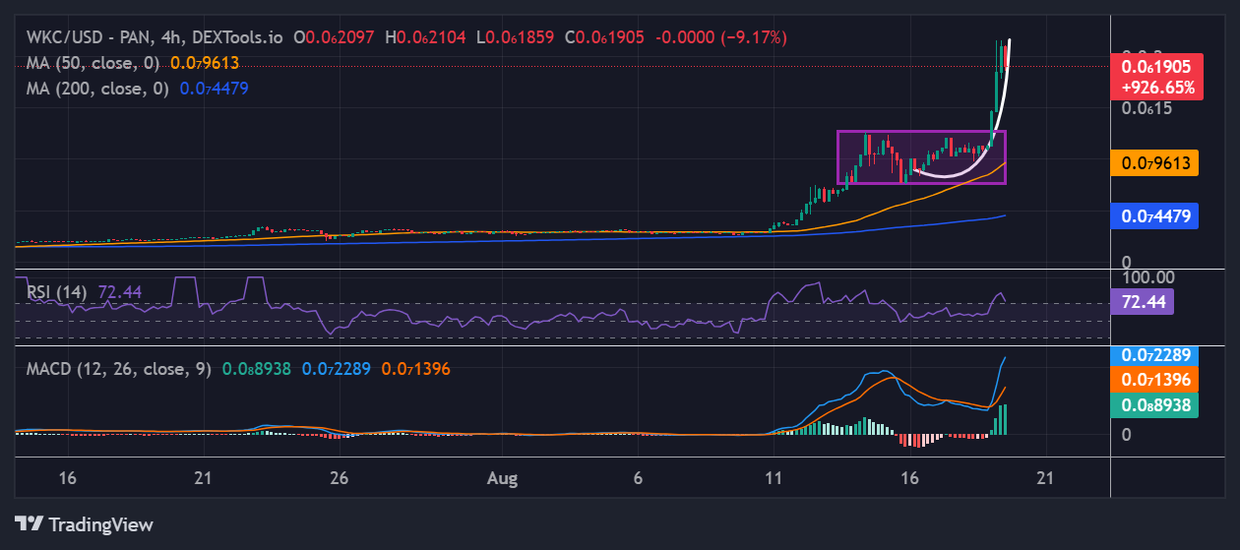Screen dimensions: 1240x550
Task: Click the RSI legend value 72.44
Action: pyautogui.click(x=120, y=292)
